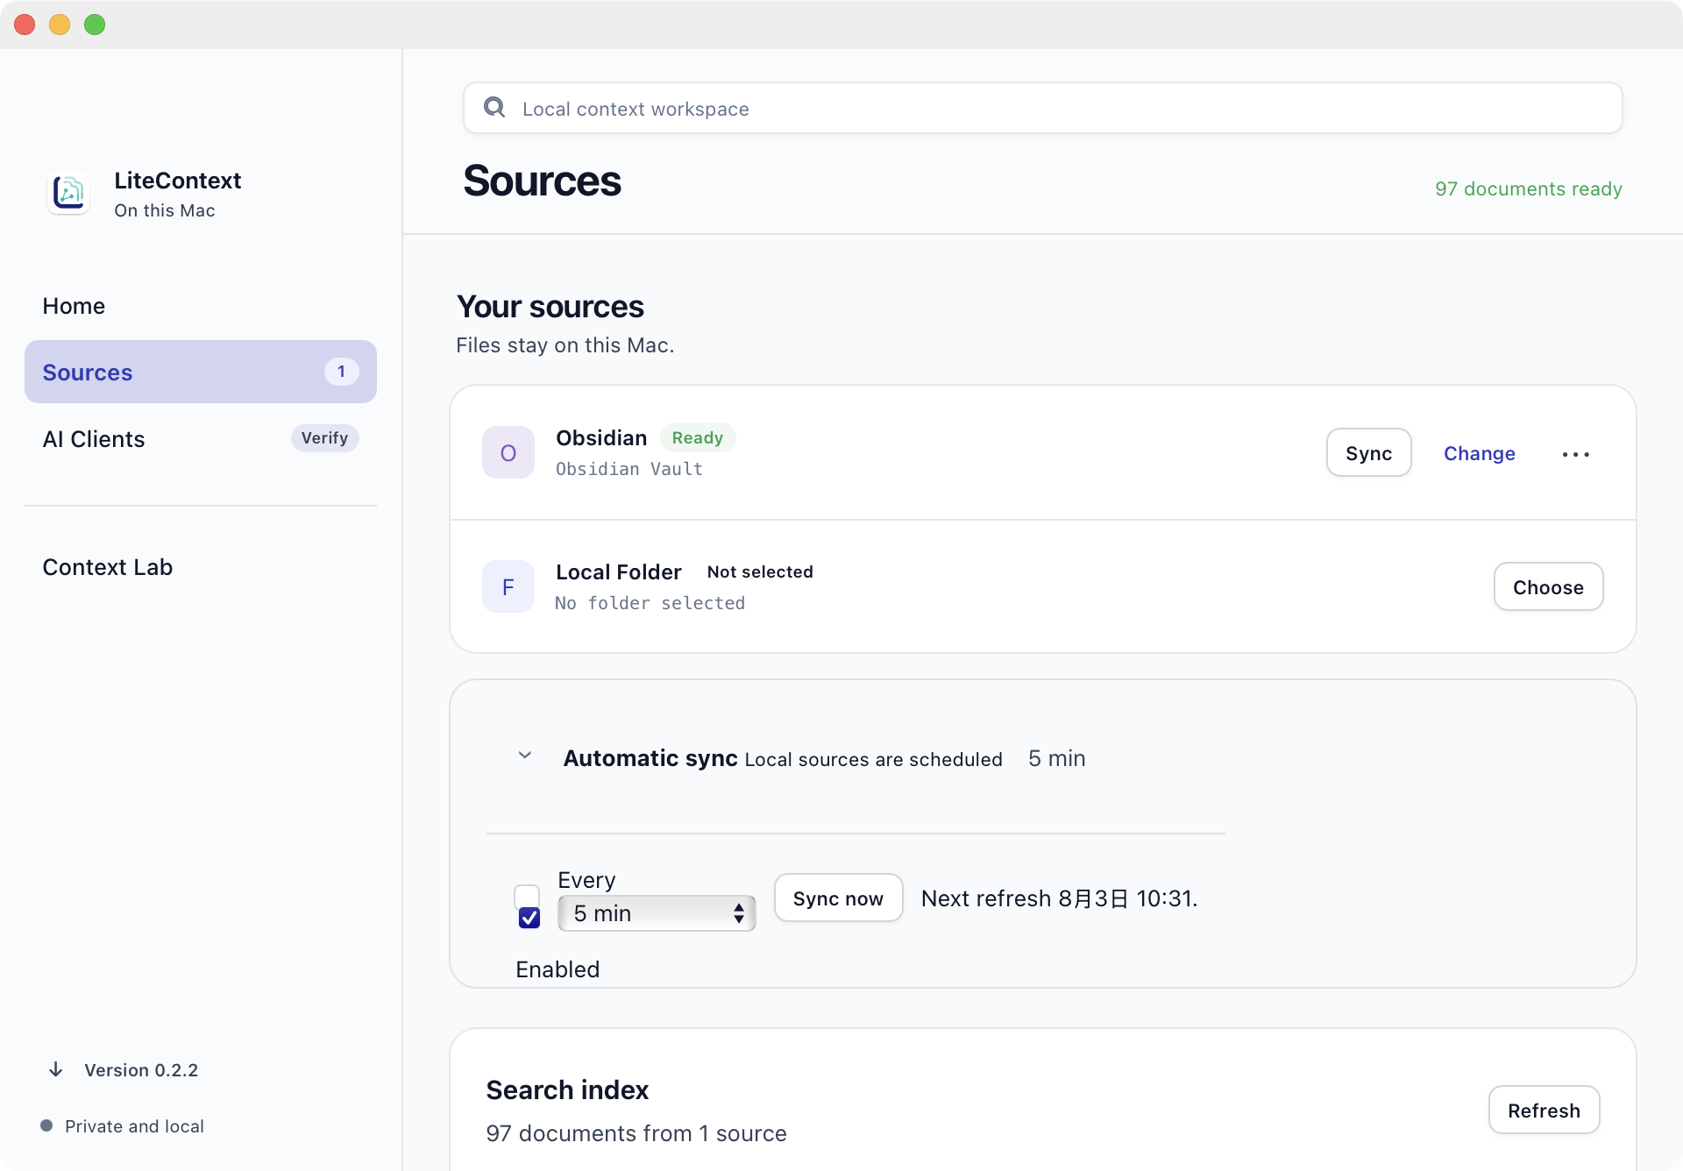This screenshot has height=1171, width=1683.
Task: Click the Sync now button
Action: [x=838, y=898]
